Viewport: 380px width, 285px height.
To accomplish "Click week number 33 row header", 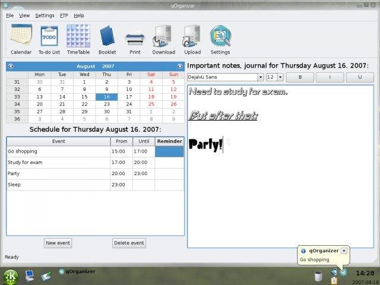I will pyautogui.click(x=17, y=97).
